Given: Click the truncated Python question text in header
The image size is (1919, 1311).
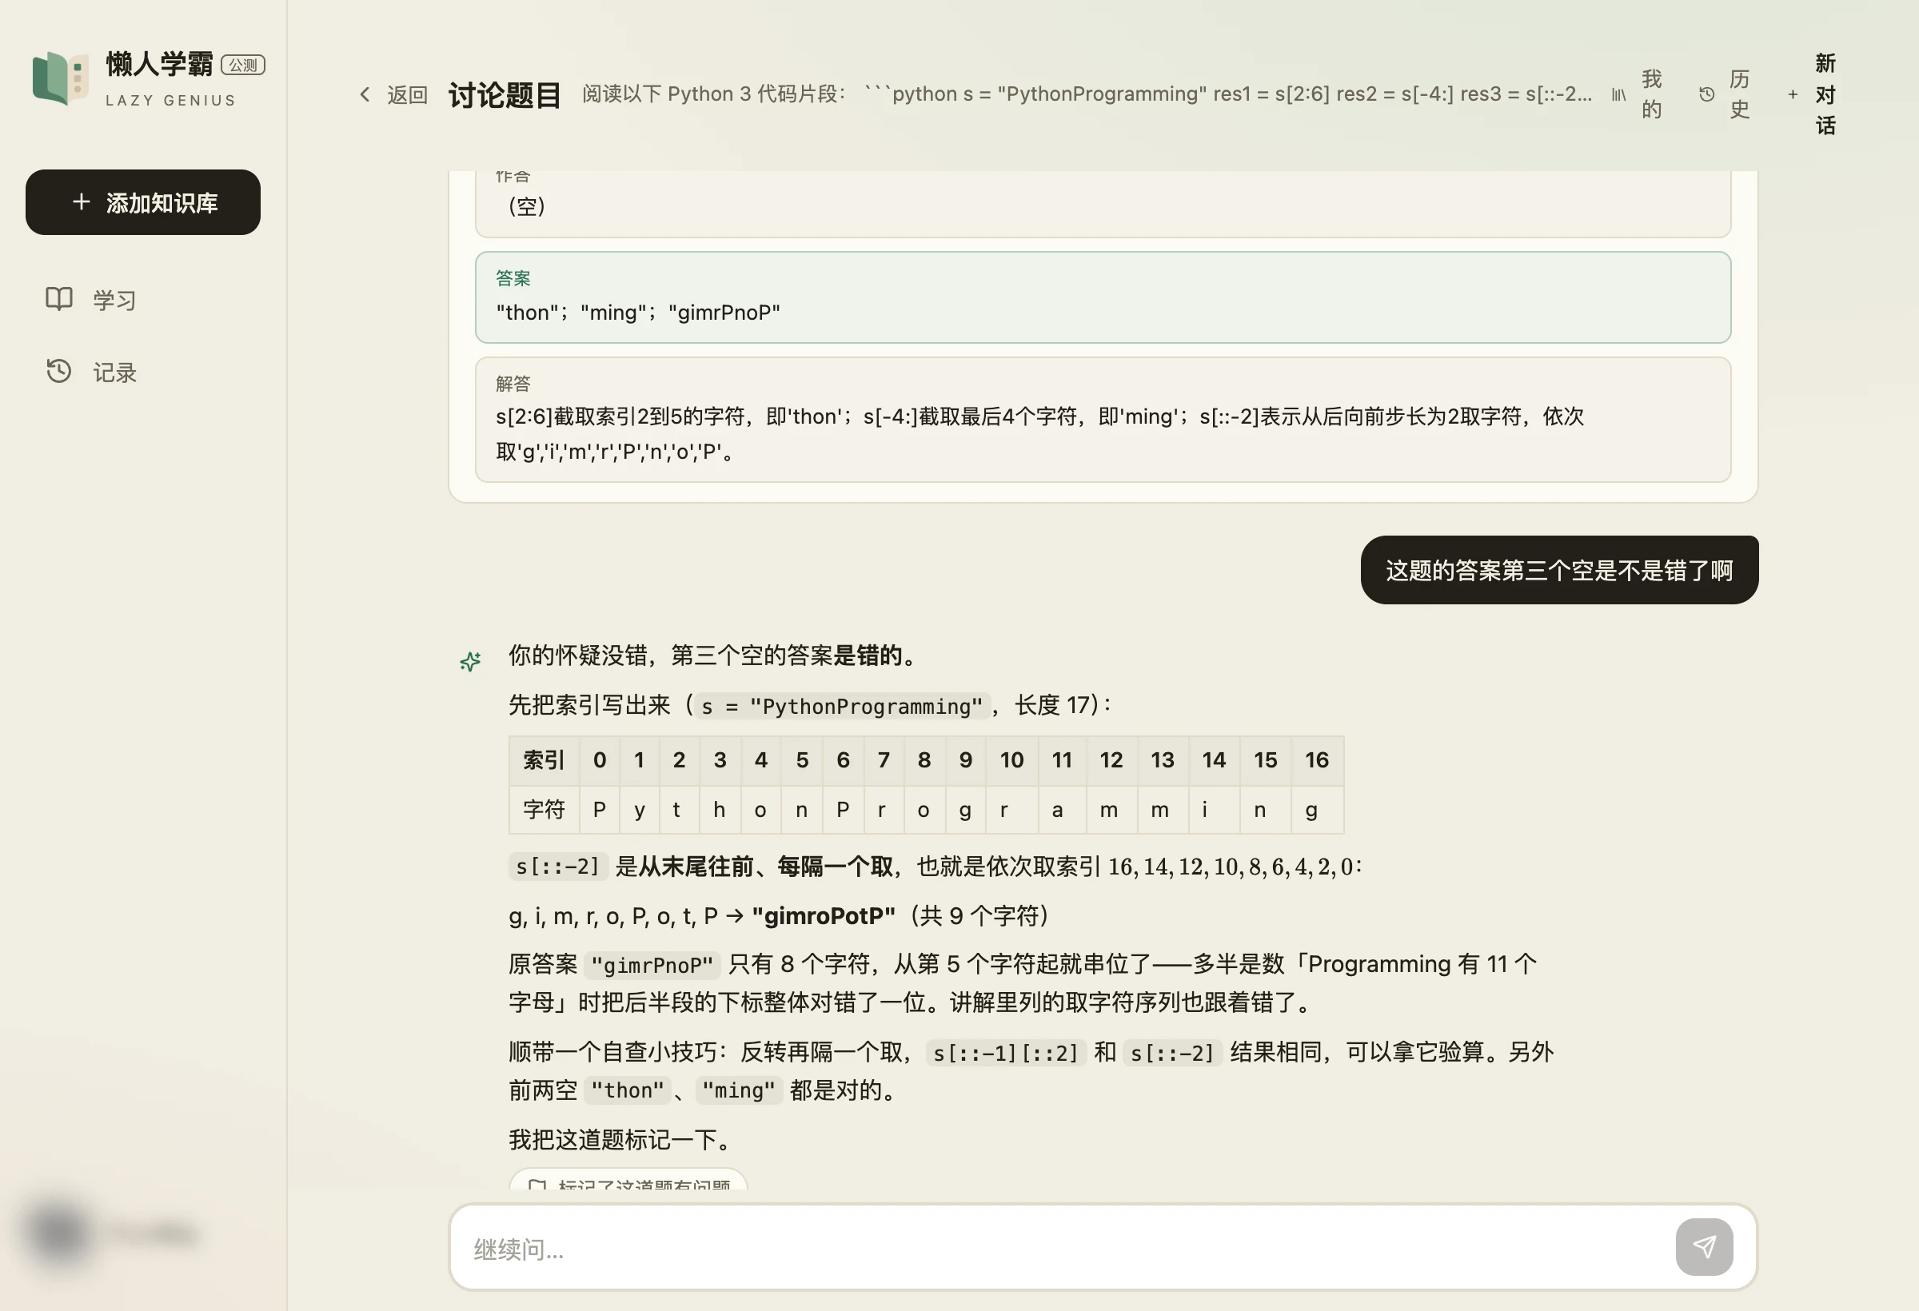Looking at the screenshot, I should [1087, 94].
